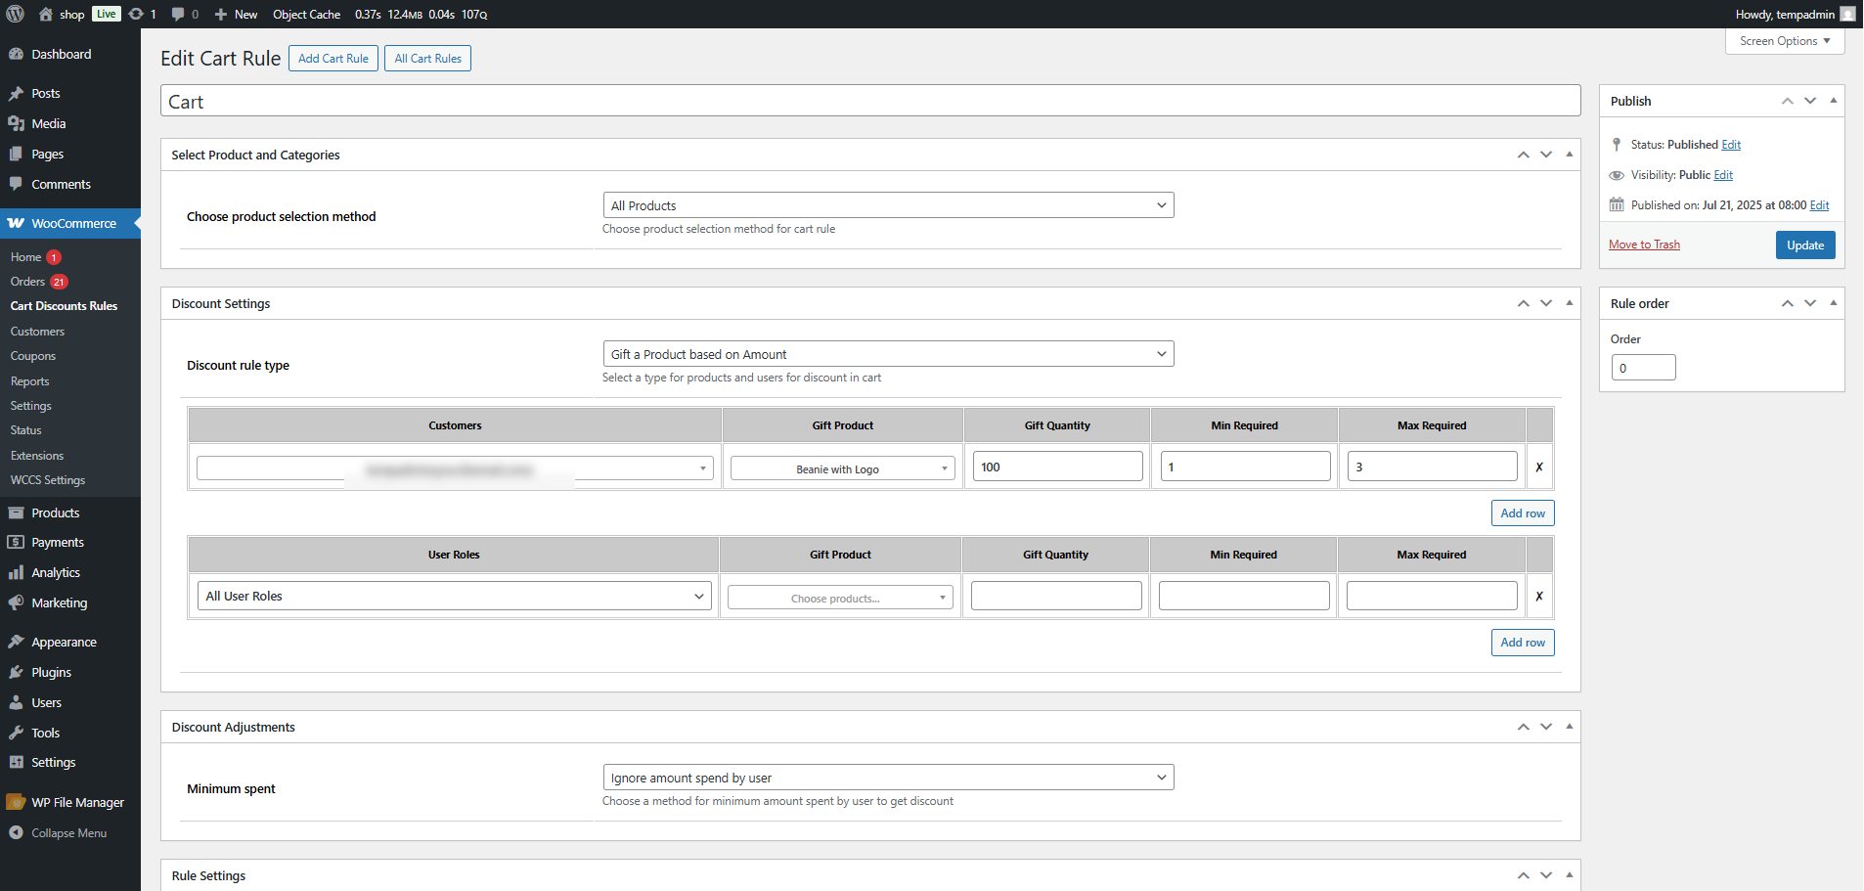Collapse the Discount Settings panel
1864x891 pixels.
[x=1570, y=303]
